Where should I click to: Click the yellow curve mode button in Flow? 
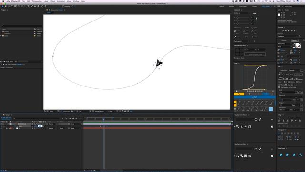point(239,94)
